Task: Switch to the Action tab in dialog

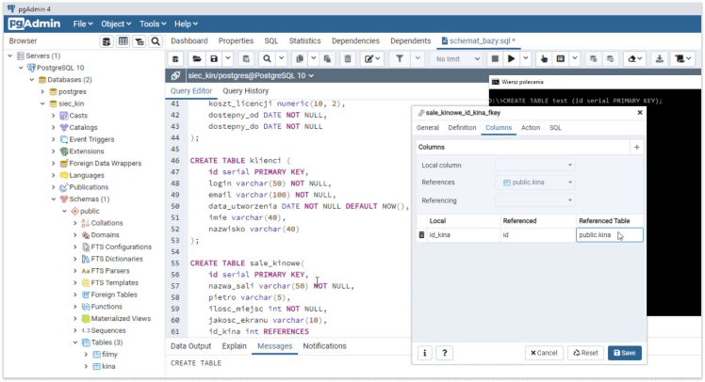Action: click(x=531, y=127)
